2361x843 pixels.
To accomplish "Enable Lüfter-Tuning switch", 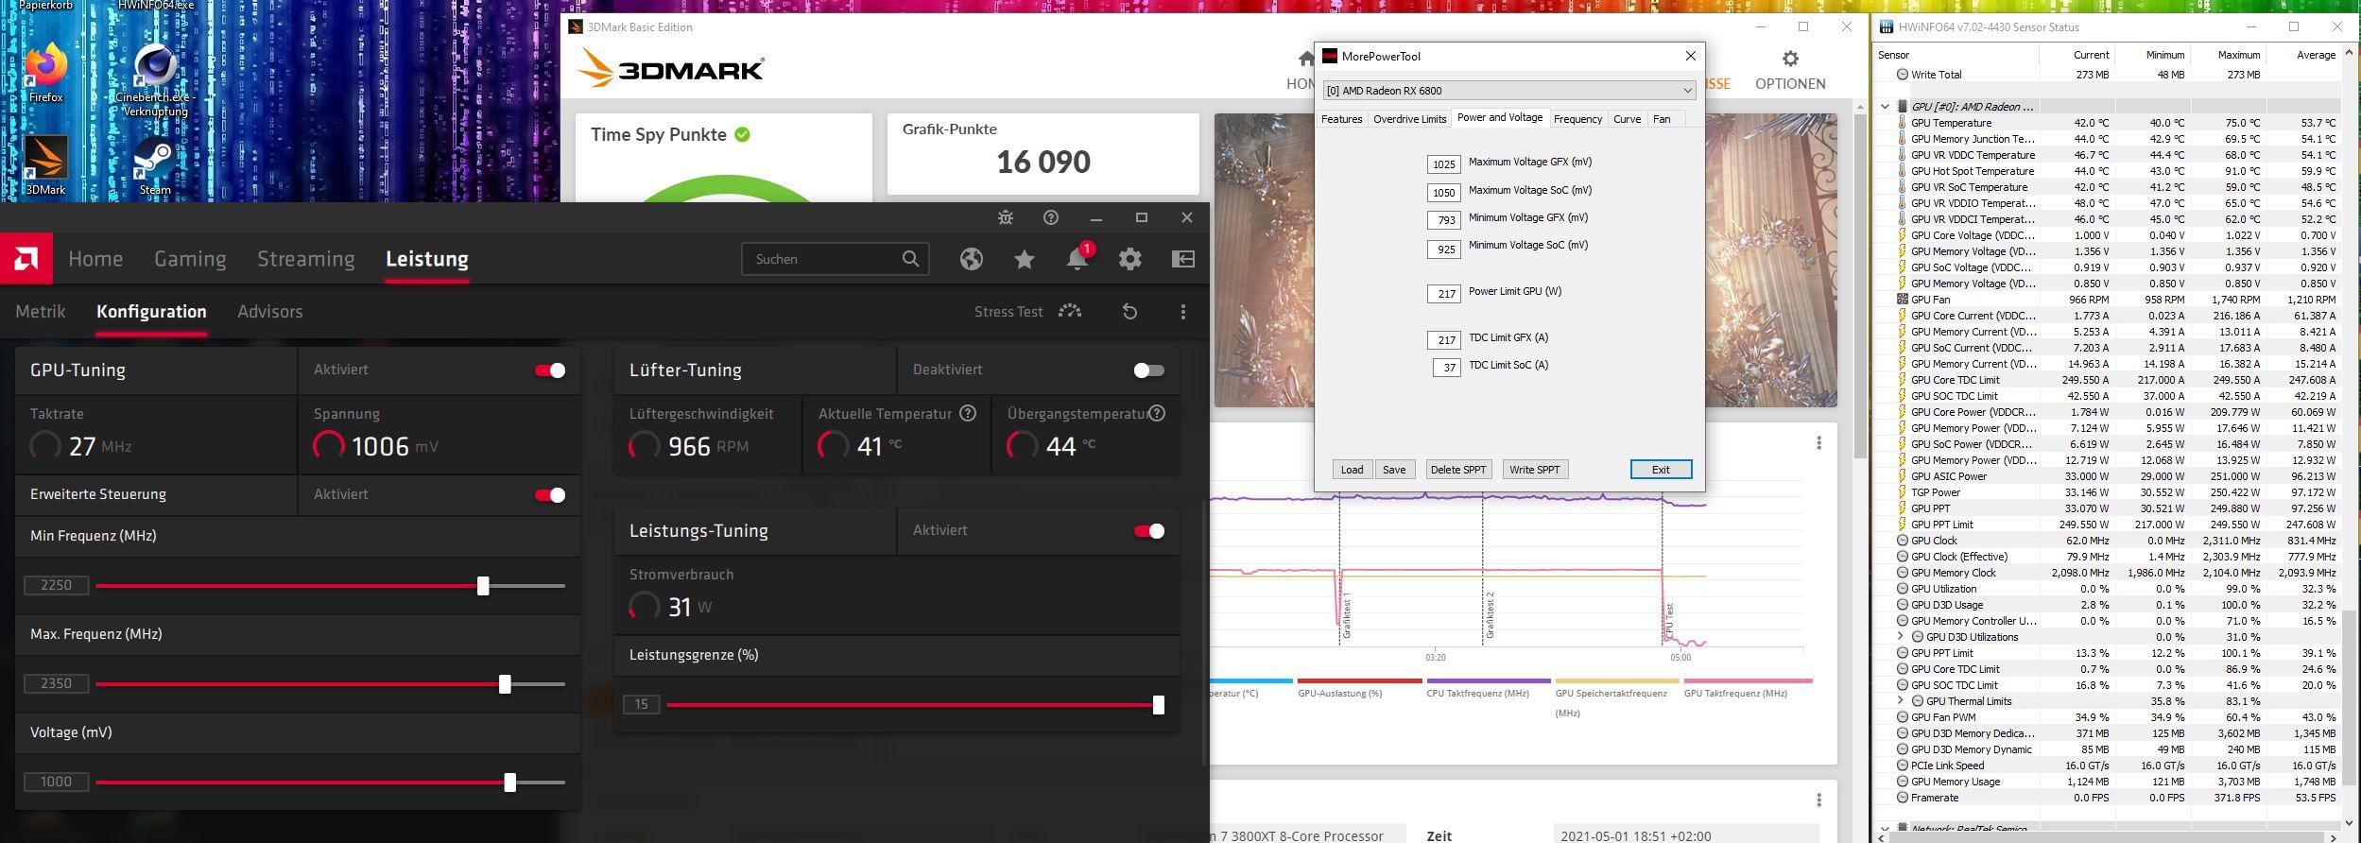I will tap(1149, 370).
